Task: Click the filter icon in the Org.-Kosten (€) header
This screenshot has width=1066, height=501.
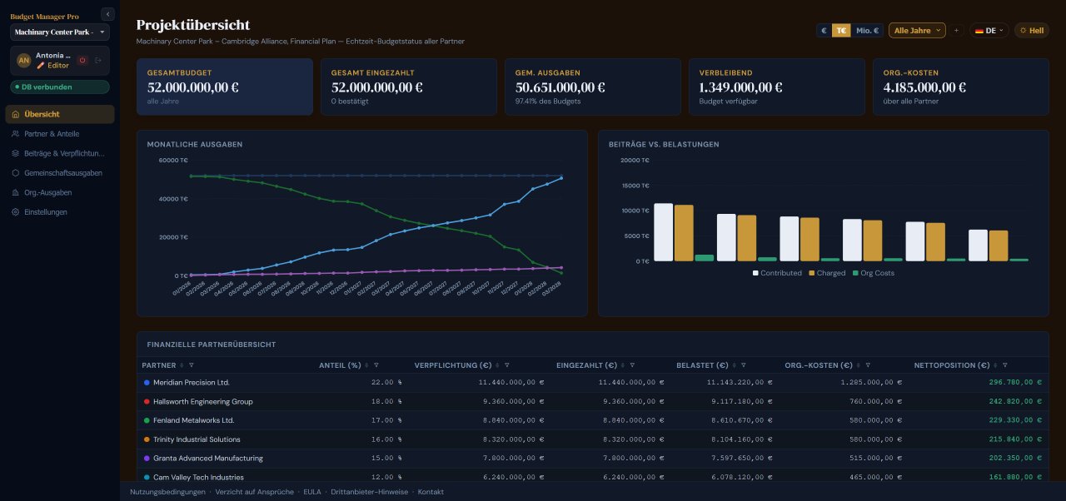Action: tap(868, 365)
